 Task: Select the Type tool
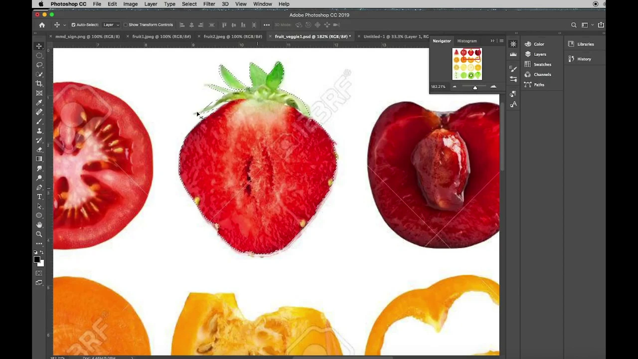tap(39, 197)
